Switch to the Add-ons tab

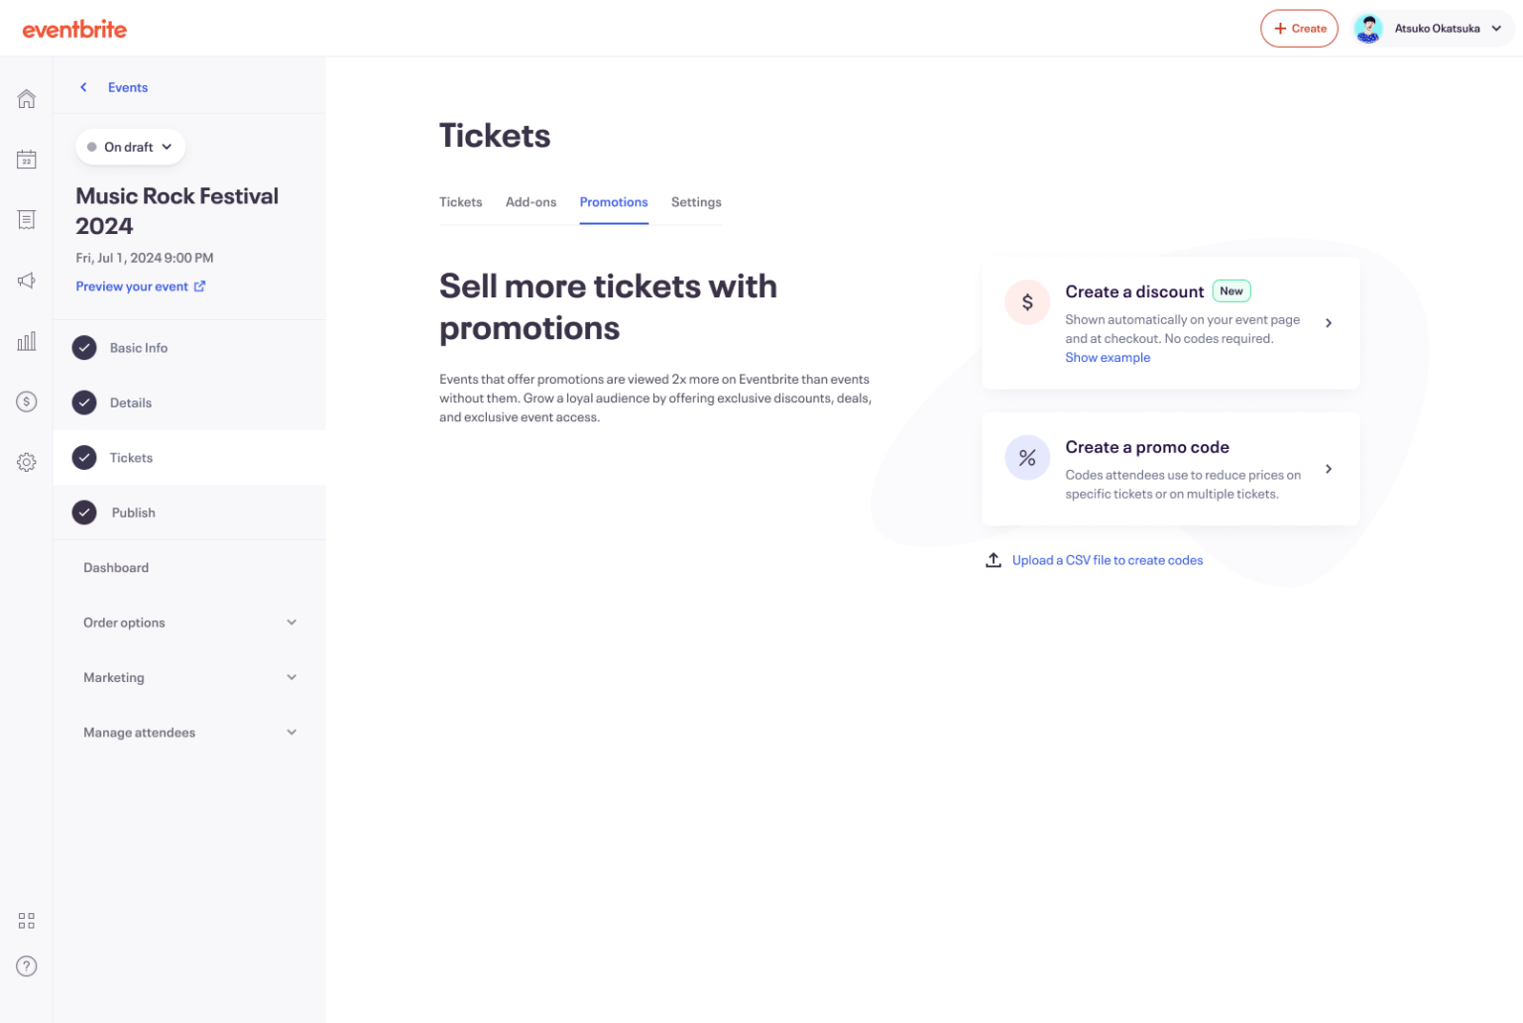(530, 201)
